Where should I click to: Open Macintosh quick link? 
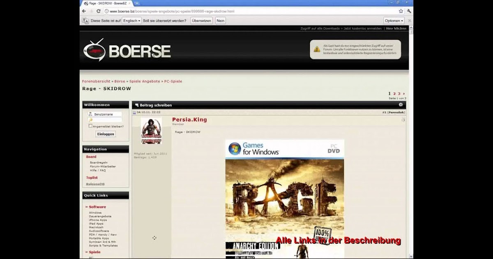96,227
